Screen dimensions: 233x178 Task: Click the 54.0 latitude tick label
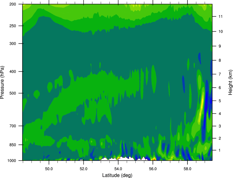coord(118,169)
